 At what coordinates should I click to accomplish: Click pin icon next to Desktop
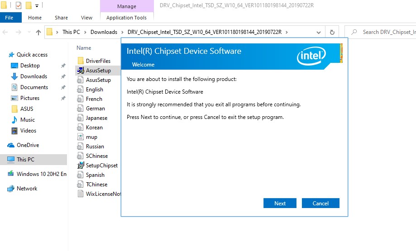(x=63, y=66)
